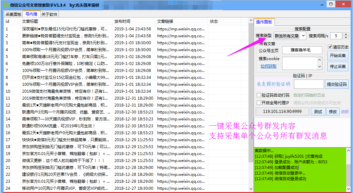Click the log panel scrollbar up arrow

point(348,150)
